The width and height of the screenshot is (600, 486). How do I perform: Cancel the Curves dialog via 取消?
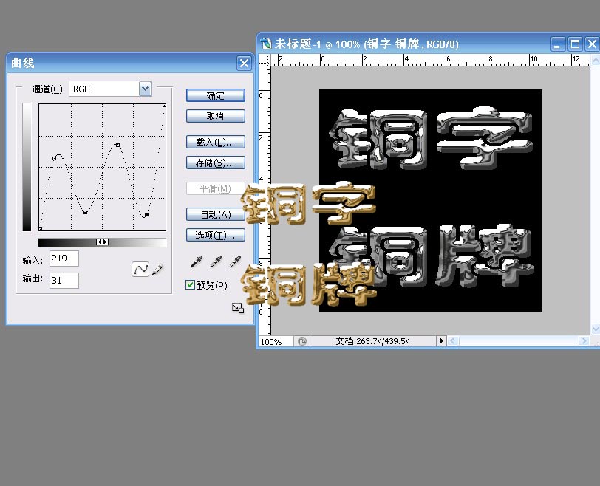(215, 116)
